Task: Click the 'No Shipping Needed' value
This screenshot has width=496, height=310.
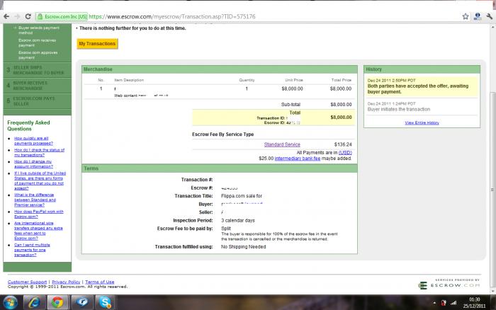Action: point(243,247)
